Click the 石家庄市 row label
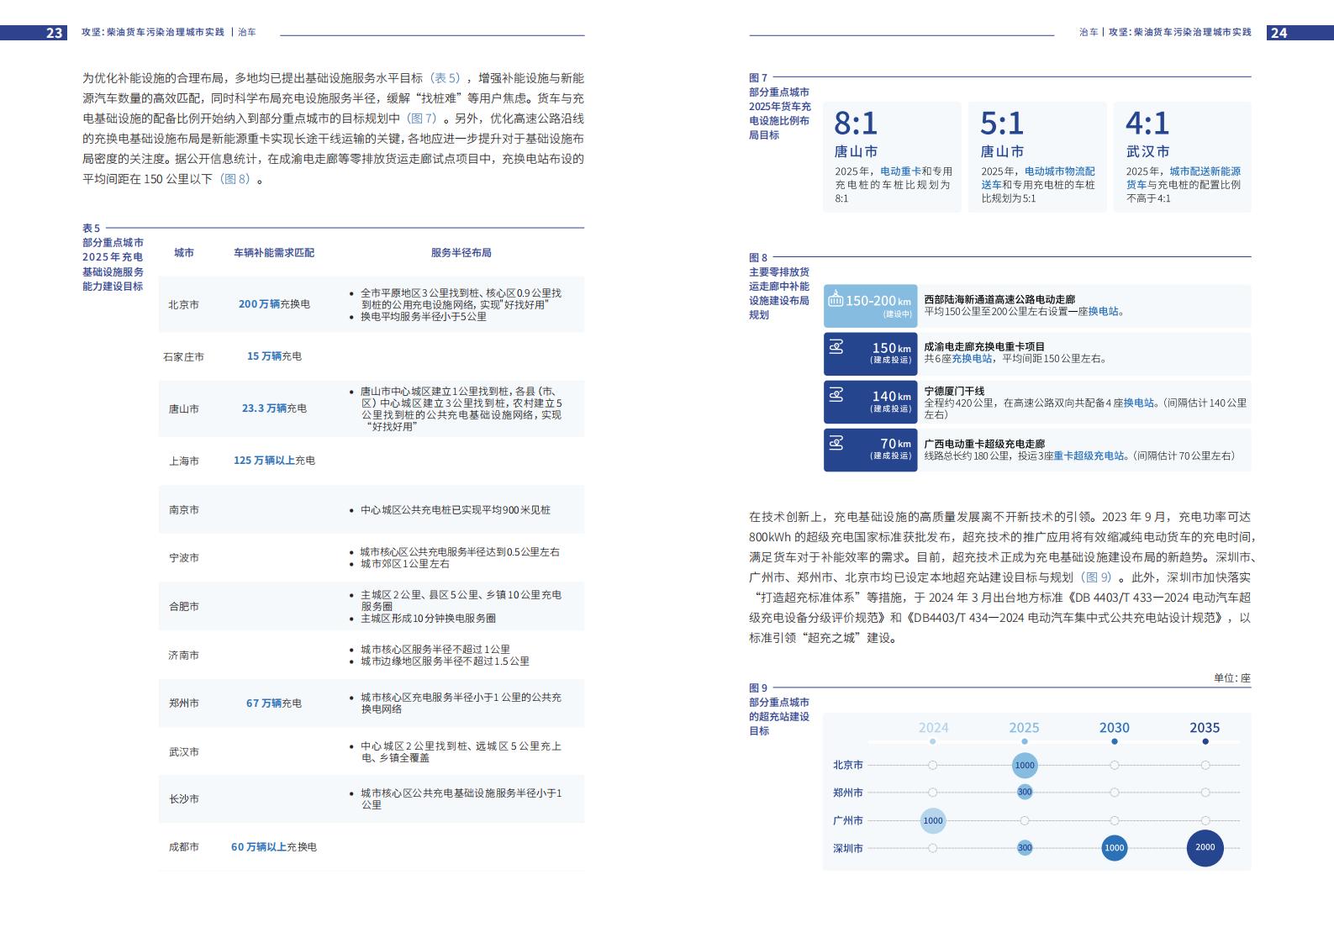 coord(183,357)
